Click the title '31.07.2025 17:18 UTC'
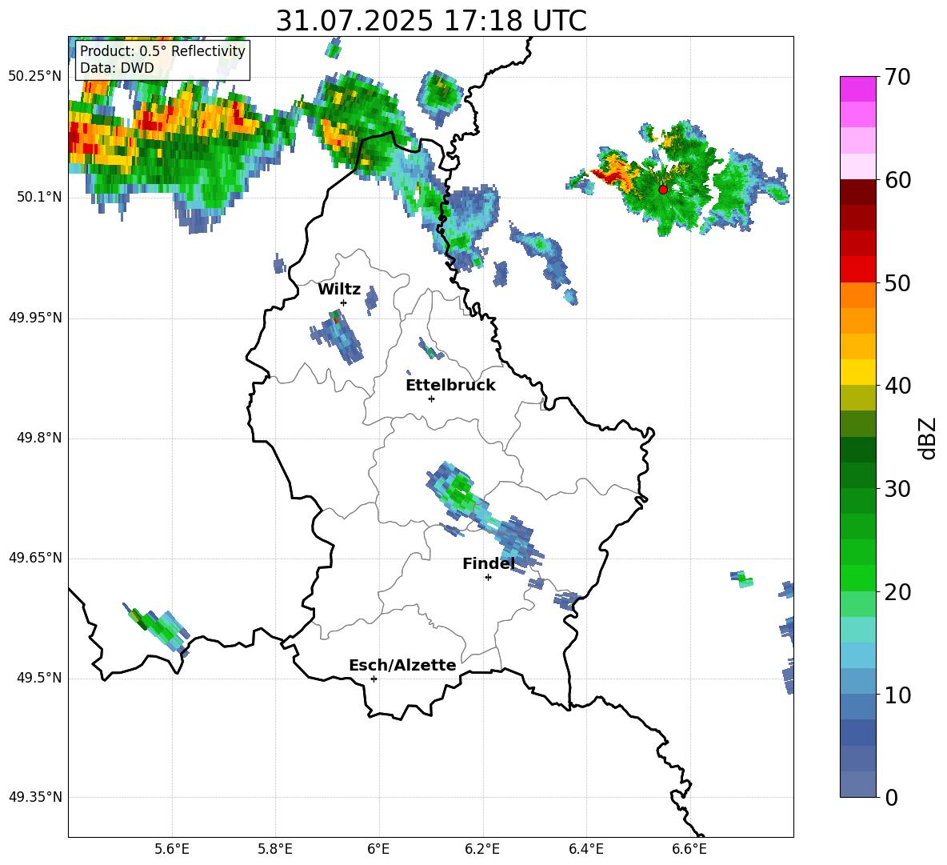The height and width of the screenshot is (865, 947). point(430,21)
